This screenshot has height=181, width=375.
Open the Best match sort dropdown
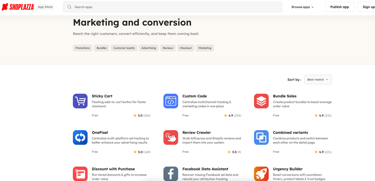pos(318,79)
